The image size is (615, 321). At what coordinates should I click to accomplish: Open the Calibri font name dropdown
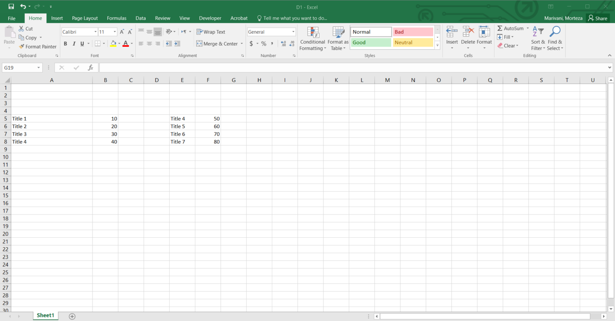pos(95,32)
